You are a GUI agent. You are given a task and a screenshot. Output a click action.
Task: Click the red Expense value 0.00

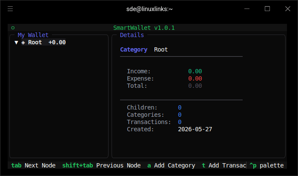195,78
